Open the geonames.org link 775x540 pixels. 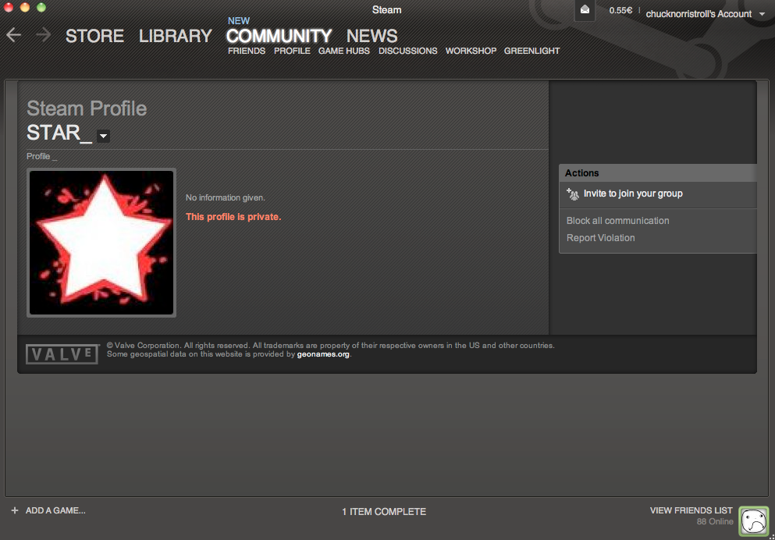323,354
